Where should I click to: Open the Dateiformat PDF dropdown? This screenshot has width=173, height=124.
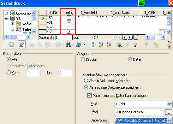pos(170,120)
